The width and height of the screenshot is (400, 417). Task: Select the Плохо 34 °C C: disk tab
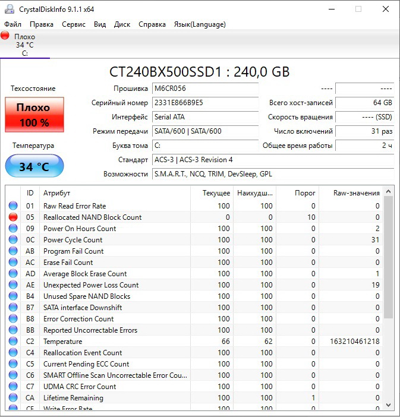(25, 44)
